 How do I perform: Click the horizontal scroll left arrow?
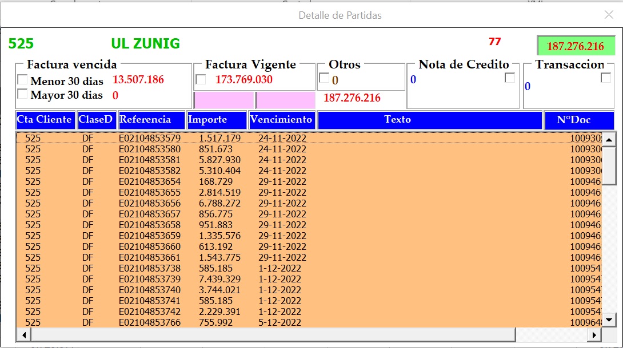click(24, 335)
